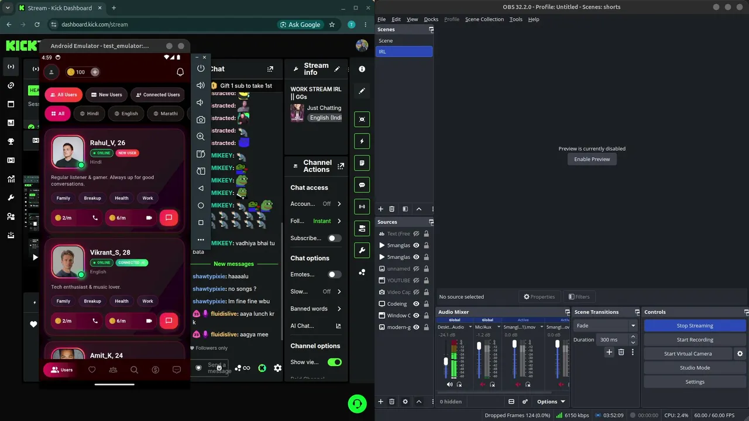Open chat settings gear in Kick

[277, 368]
